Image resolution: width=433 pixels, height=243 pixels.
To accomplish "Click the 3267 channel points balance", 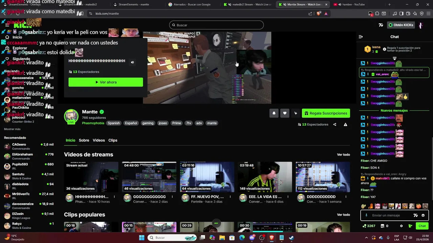I will (x=369, y=226).
